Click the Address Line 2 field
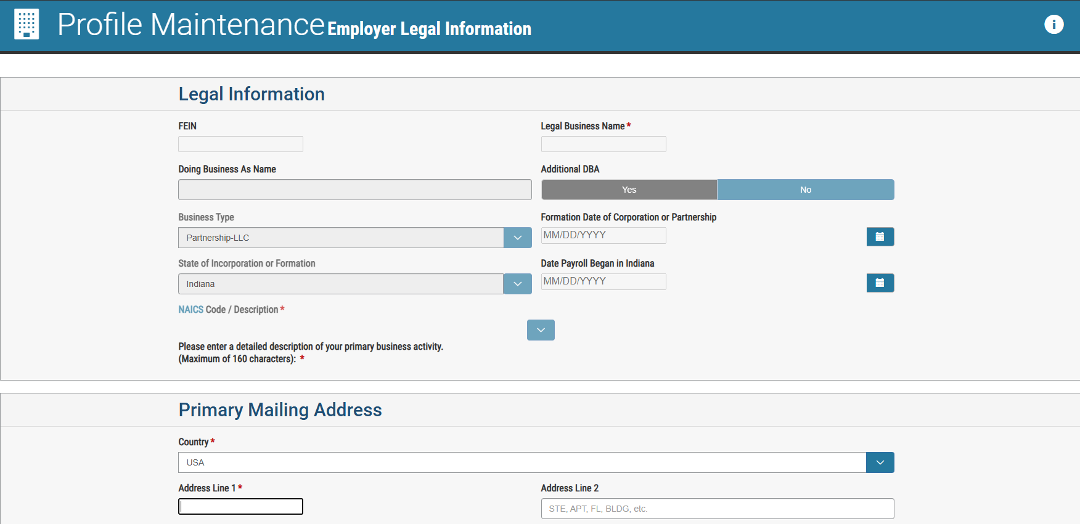Image resolution: width=1080 pixels, height=524 pixels. click(x=718, y=509)
